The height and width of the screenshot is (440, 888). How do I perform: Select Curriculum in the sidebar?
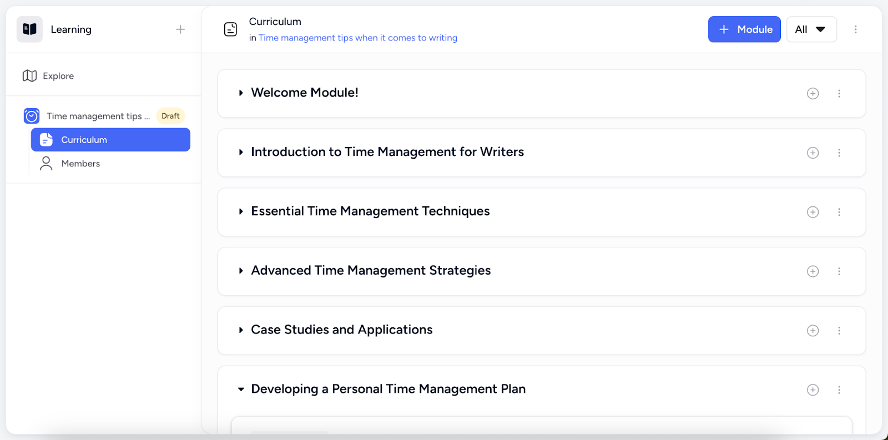(x=83, y=139)
